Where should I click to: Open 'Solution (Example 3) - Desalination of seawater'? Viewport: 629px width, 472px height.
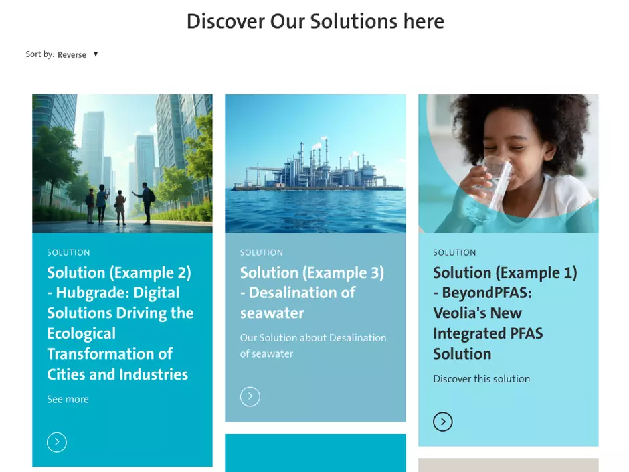(x=312, y=293)
